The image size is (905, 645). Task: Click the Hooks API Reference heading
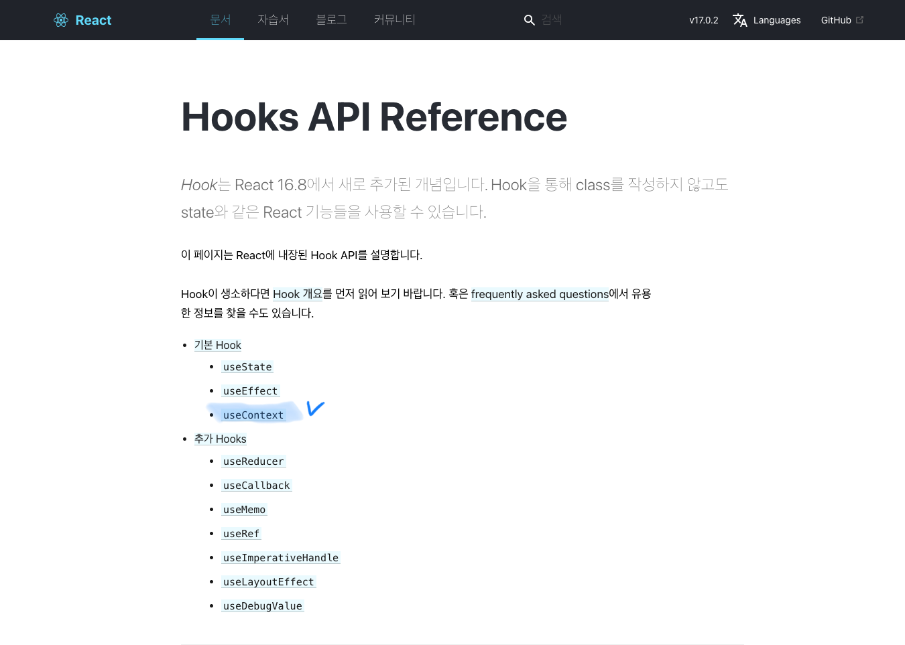click(x=374, y=117)
